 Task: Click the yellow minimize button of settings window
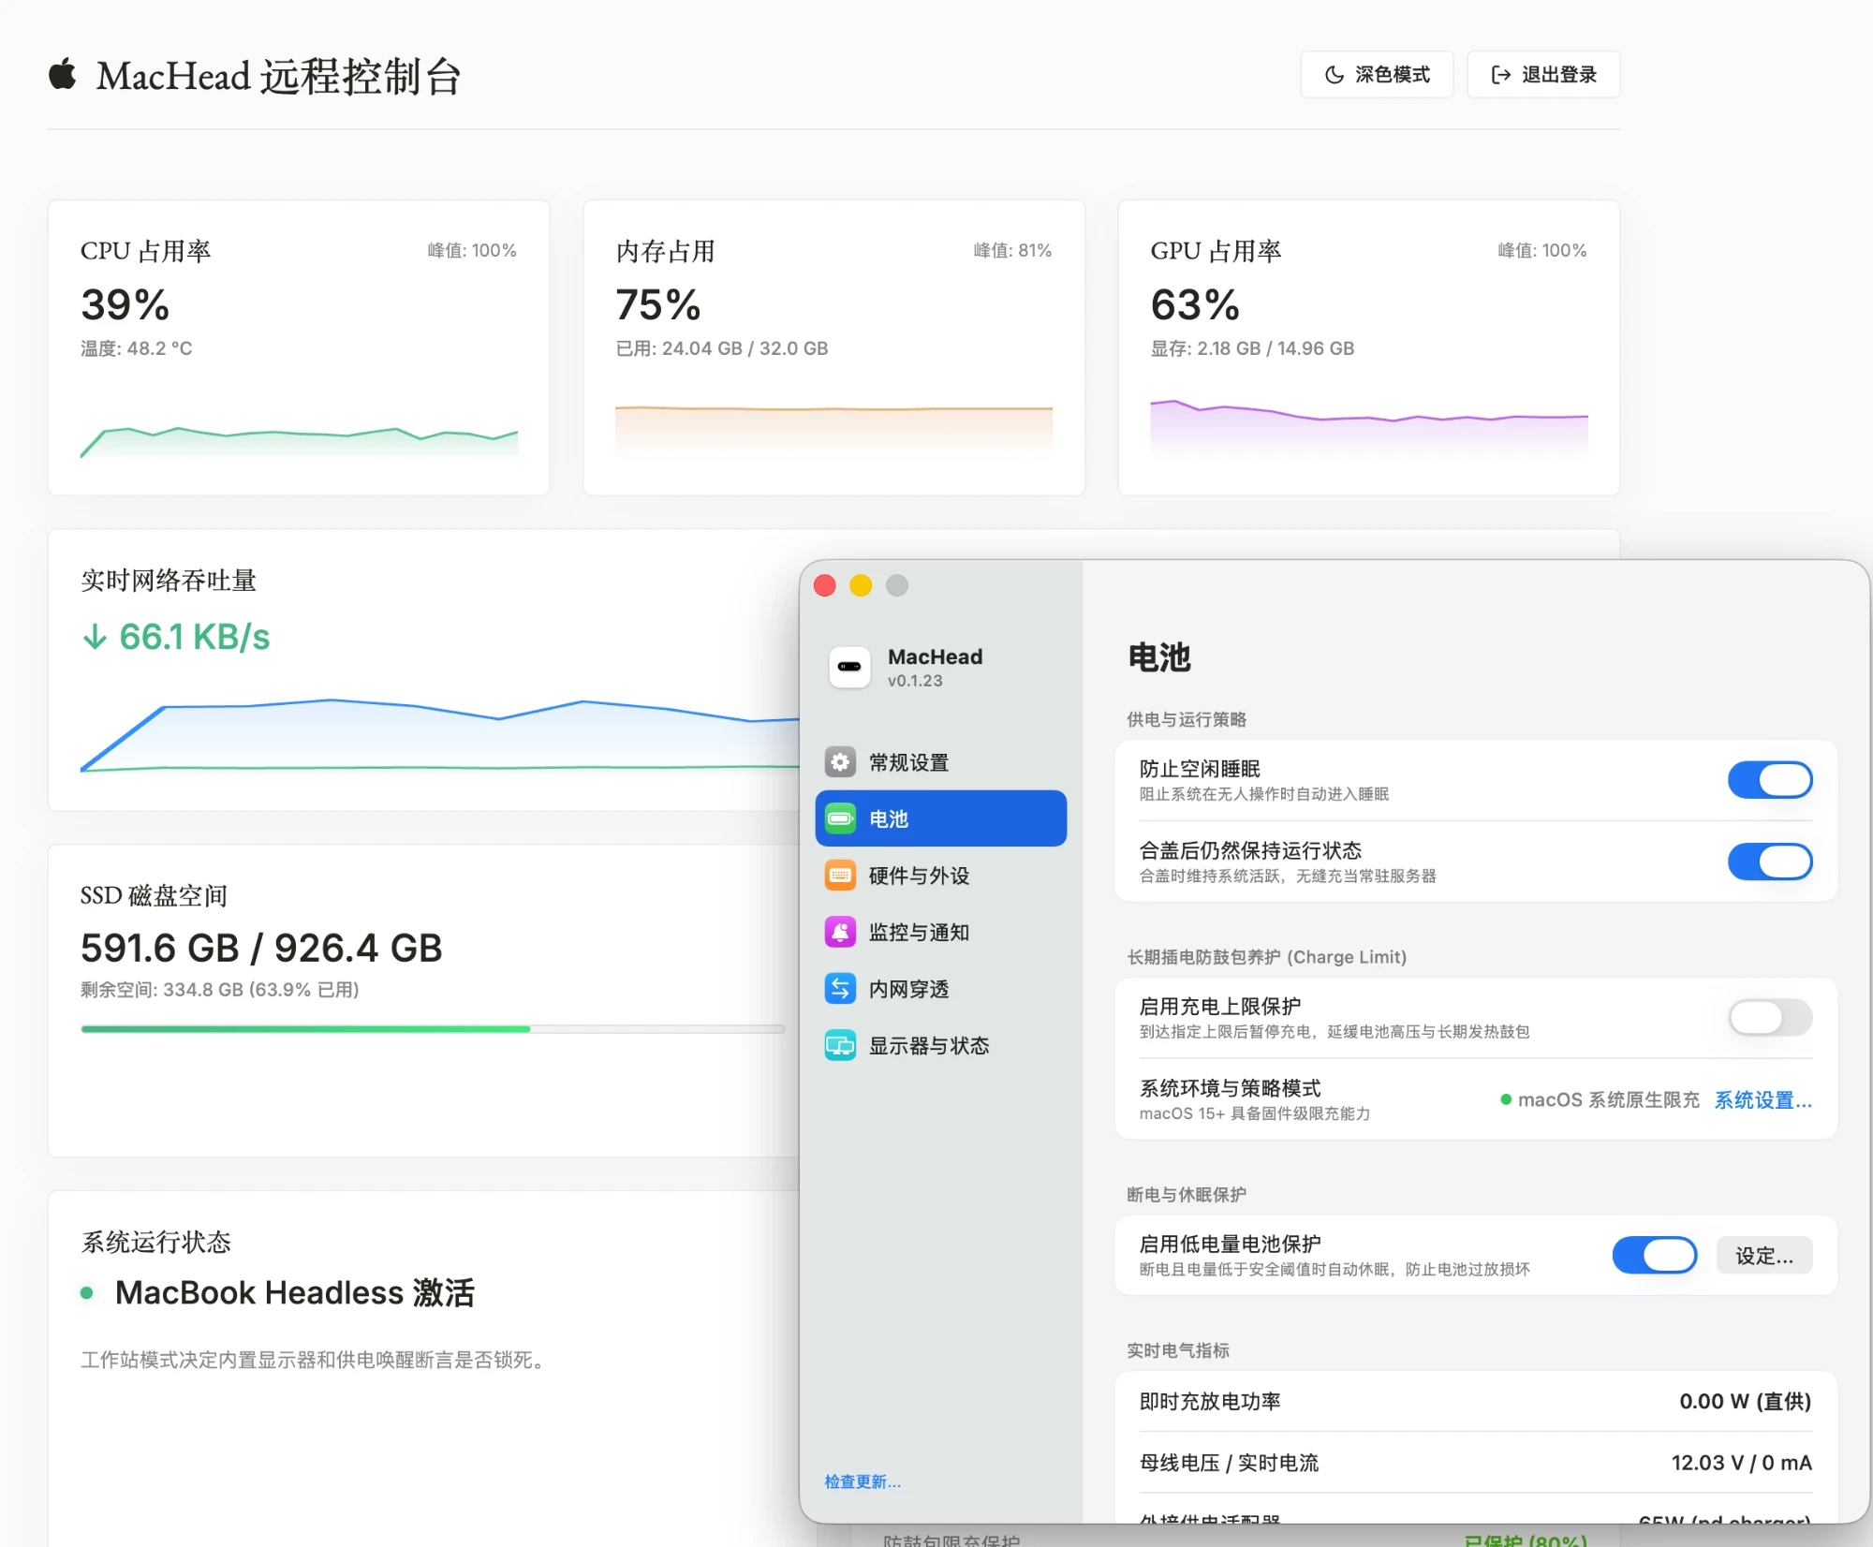tap(861, 586)
